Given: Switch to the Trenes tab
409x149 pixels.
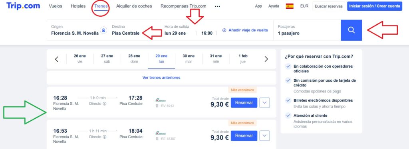Looking at the screenshot, I should [101, 6].
